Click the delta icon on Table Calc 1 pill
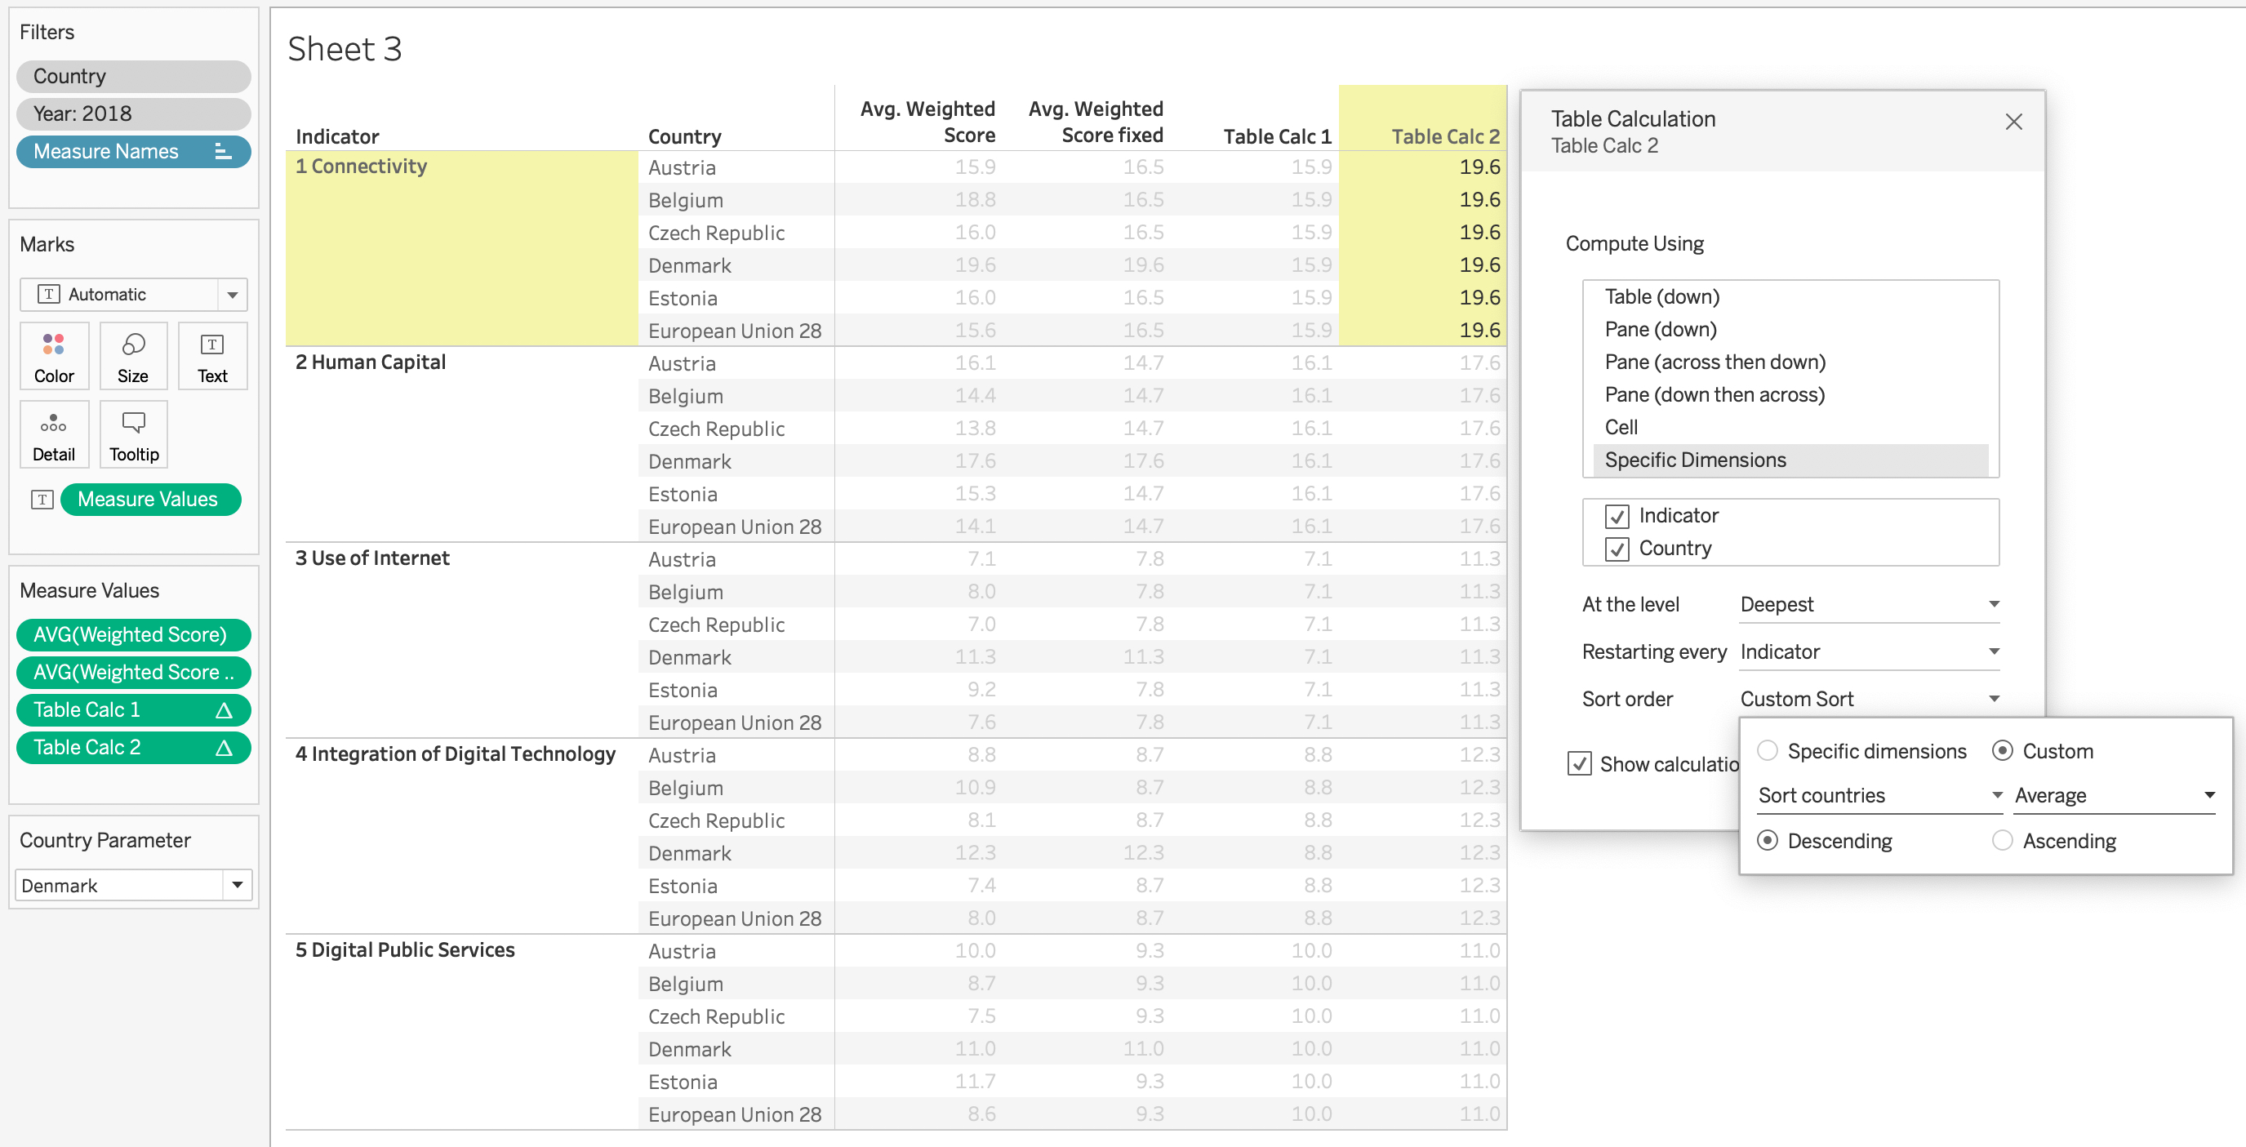 click(224, 710)
